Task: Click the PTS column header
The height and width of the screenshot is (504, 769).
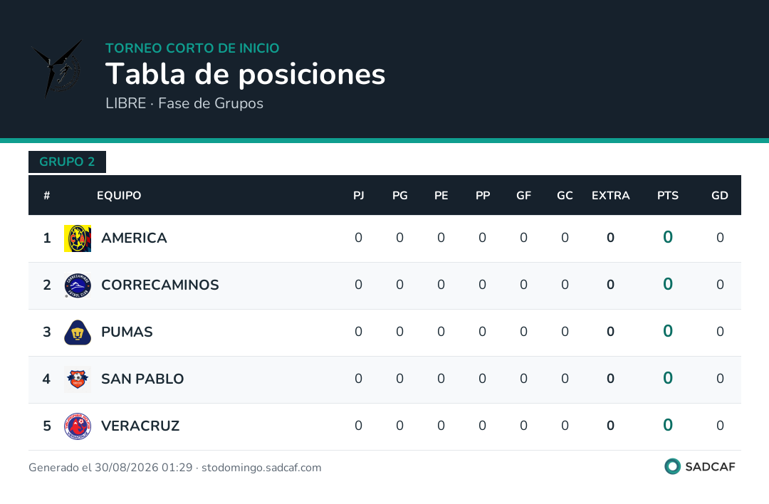Action: click(x=667, y=196)
